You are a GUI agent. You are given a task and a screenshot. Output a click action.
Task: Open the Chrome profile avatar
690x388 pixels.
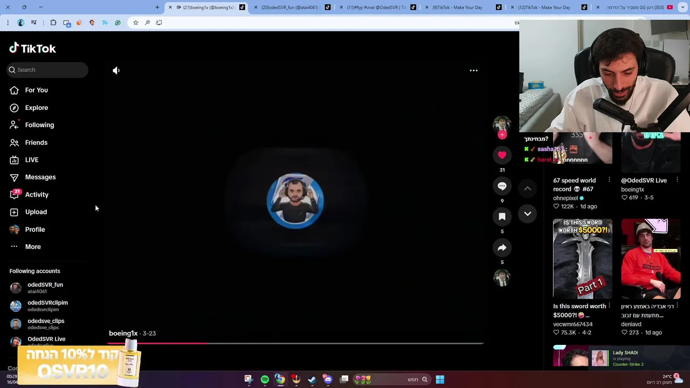[x=21, y=23]
